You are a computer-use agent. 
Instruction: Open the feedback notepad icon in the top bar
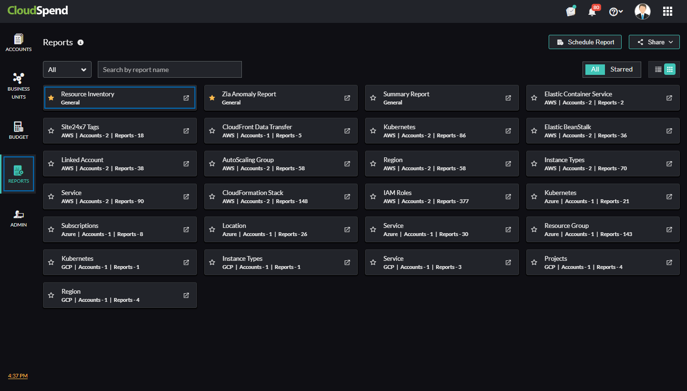coord(571,11)
